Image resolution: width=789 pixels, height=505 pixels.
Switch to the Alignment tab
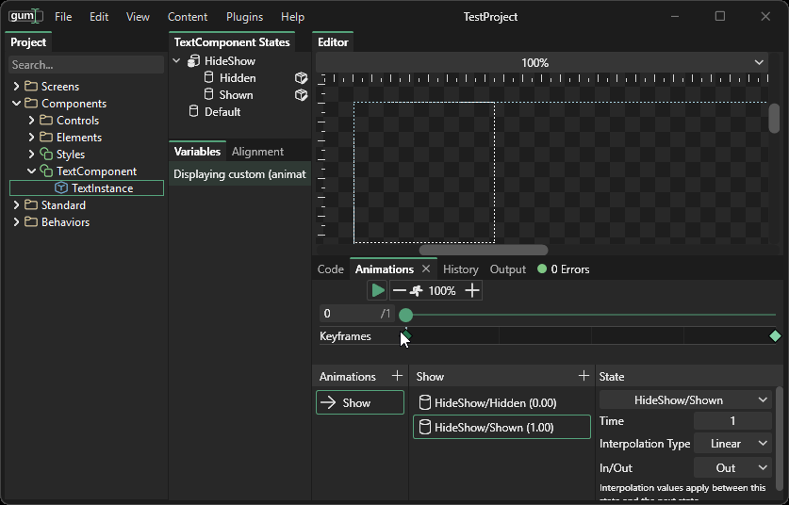point(257,152)
